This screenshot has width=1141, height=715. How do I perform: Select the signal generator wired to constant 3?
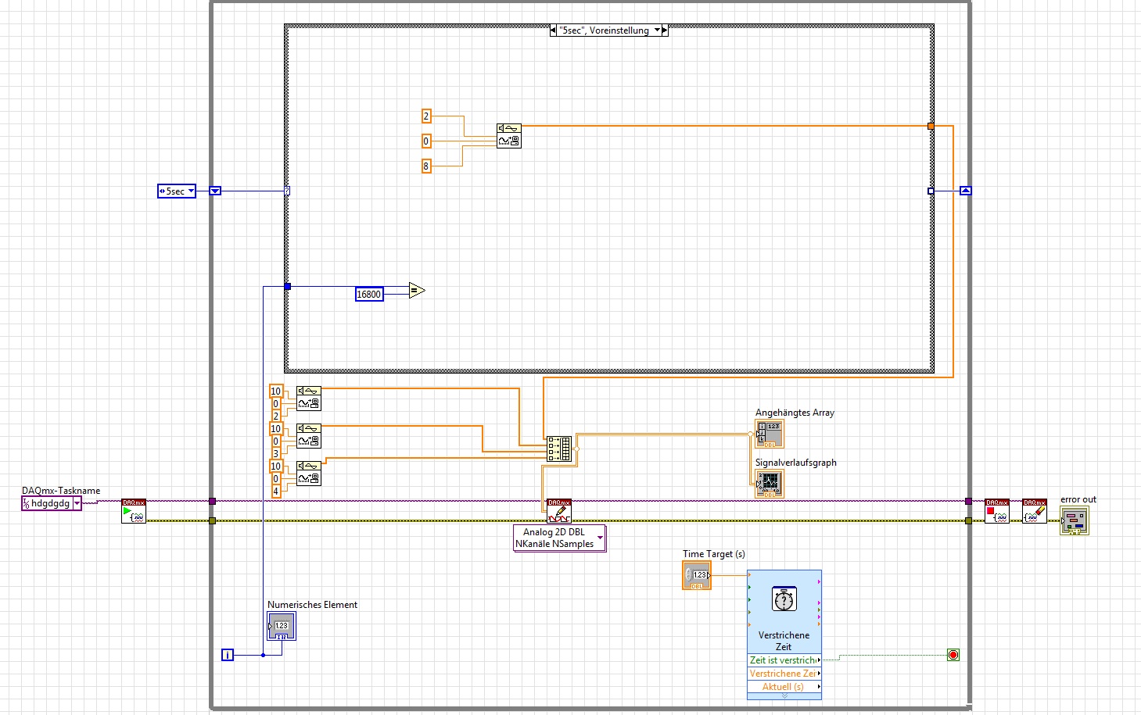(x=309, y=435)
